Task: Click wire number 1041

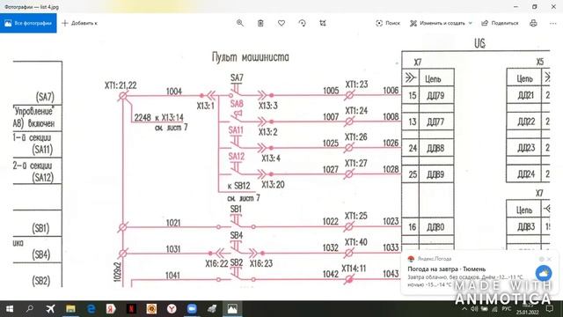Action: coord(172,276)
